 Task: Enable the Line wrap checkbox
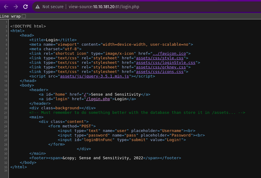[x=24, y=16]
